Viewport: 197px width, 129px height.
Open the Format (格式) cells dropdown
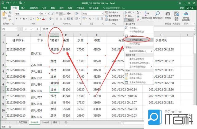[129, 20]
